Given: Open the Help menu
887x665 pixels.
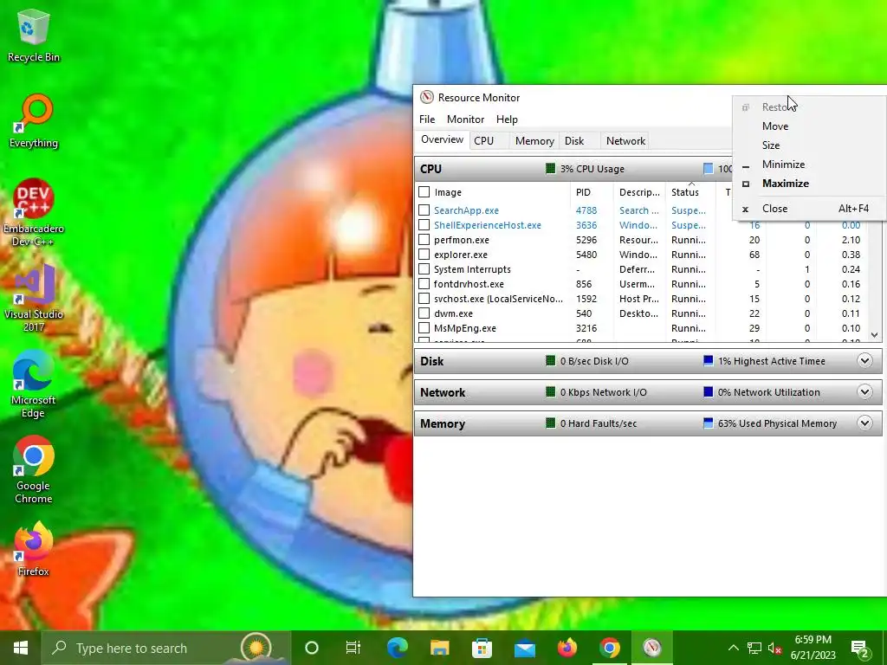Looking at the screenshot, I should (507, 119).
